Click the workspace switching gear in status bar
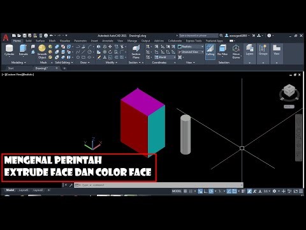 (x=274, y=191)
